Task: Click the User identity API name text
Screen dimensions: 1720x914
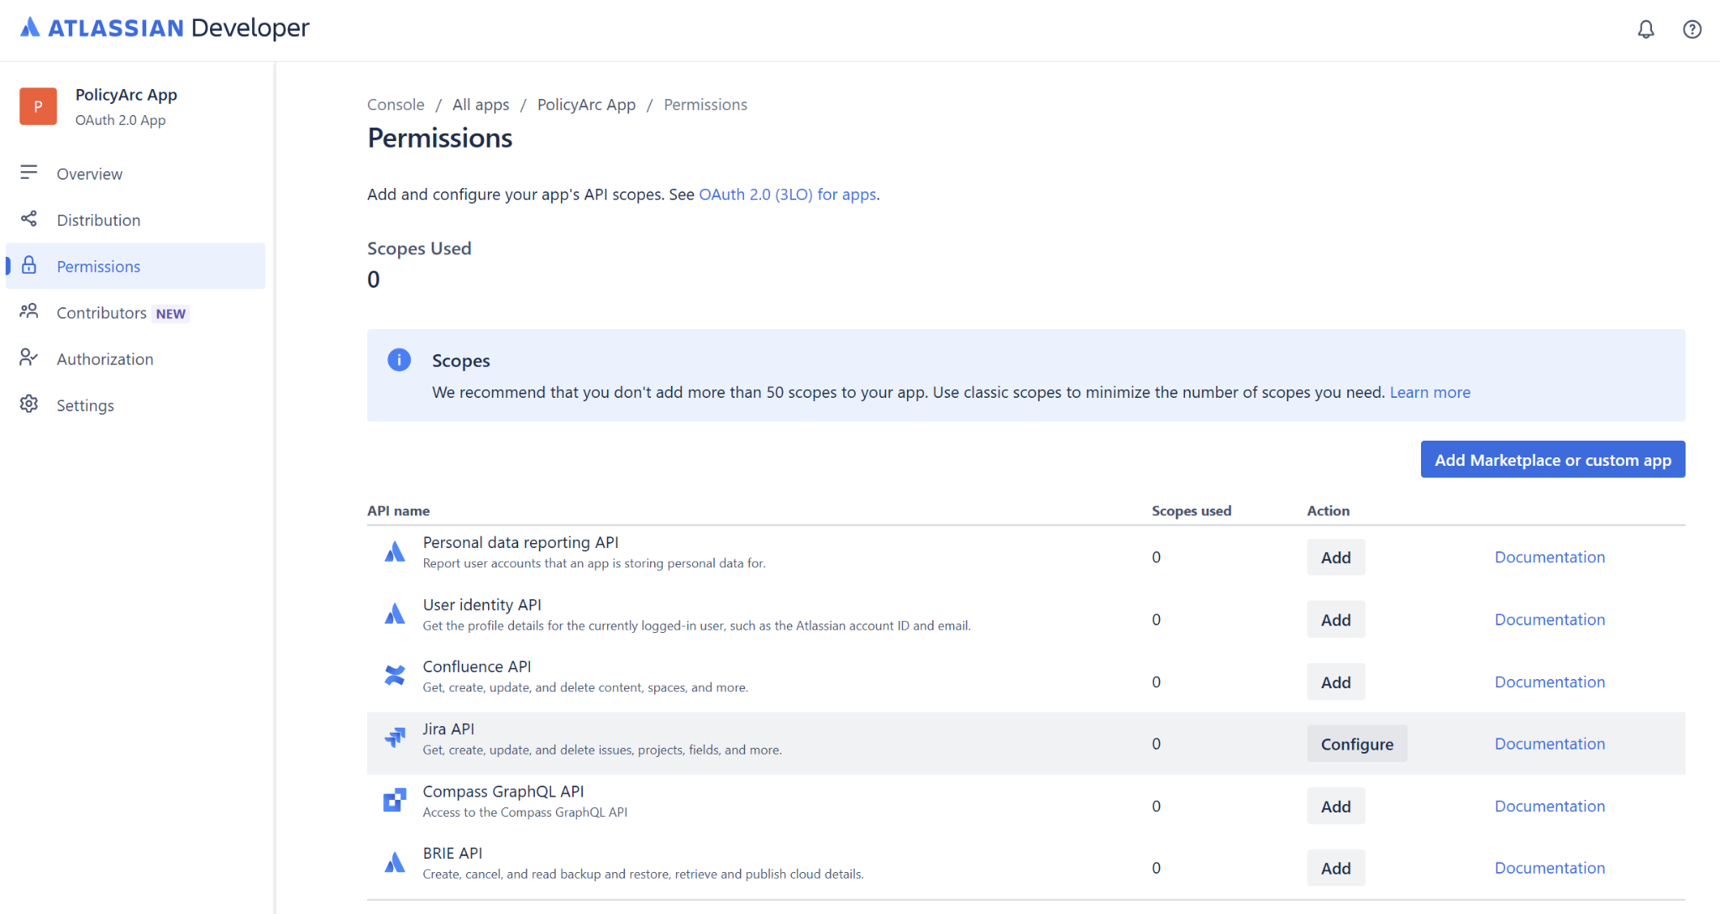Action: [x=482, y=604]
